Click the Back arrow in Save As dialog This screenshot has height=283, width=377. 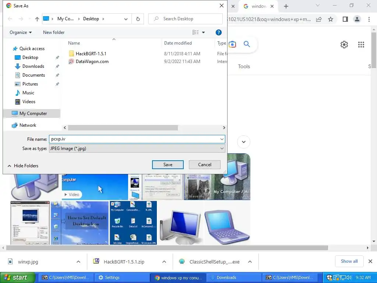[10, 19]
